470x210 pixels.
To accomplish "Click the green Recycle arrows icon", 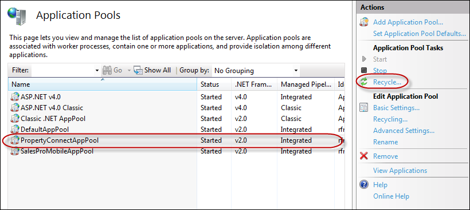I will pos(364,82).
